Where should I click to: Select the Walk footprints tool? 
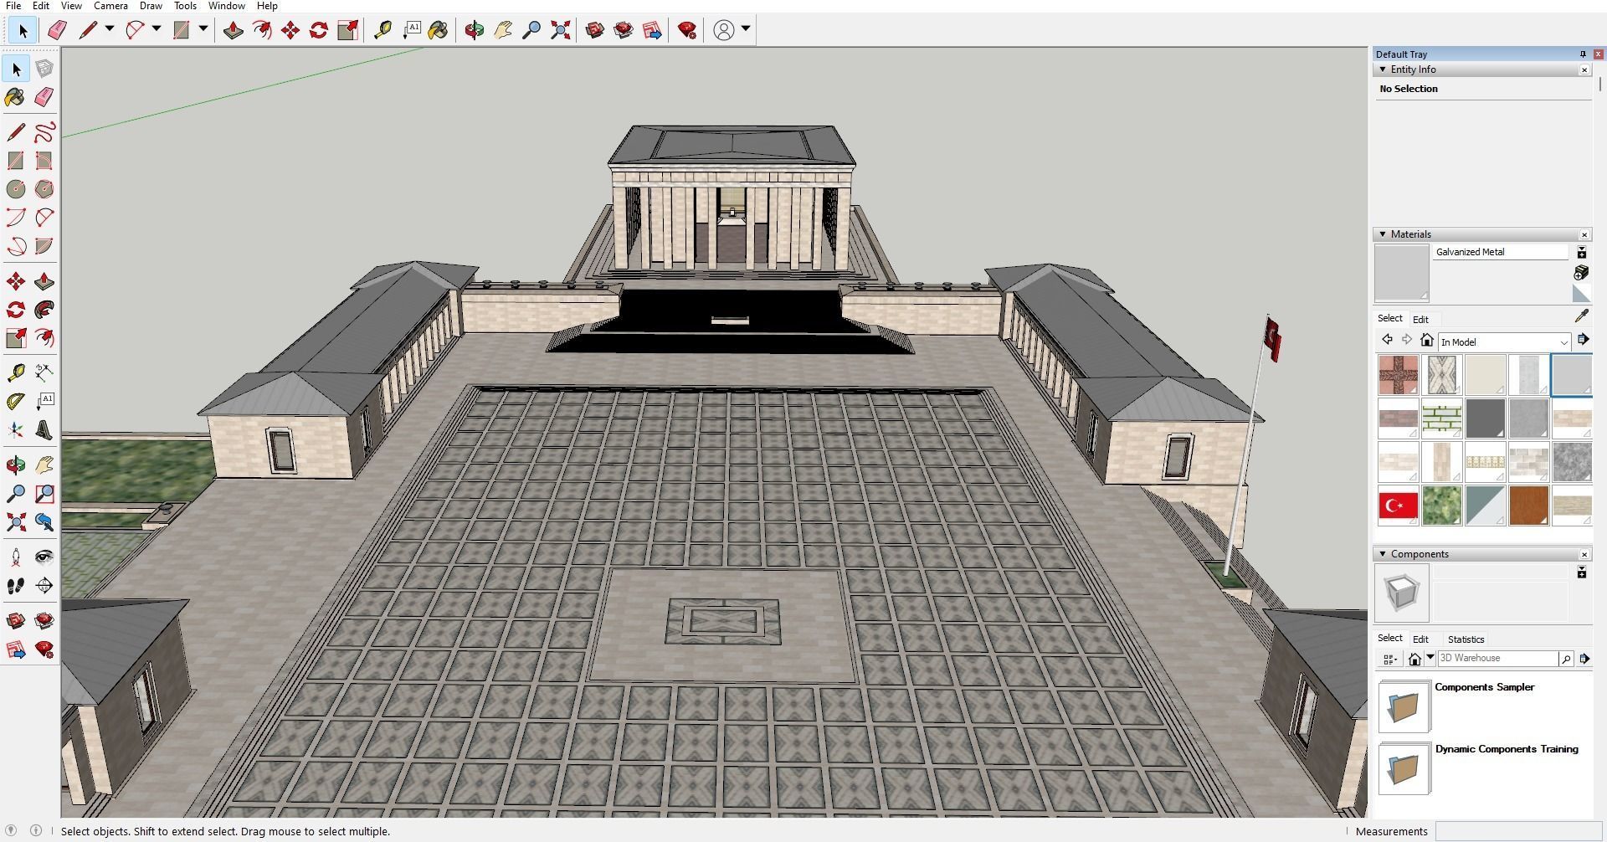(16, 586)
